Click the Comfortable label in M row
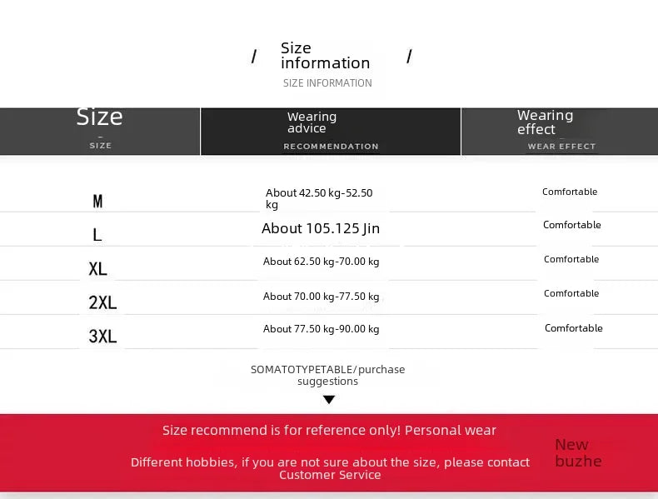Screen dimensions: 658x499 point(570,192)
